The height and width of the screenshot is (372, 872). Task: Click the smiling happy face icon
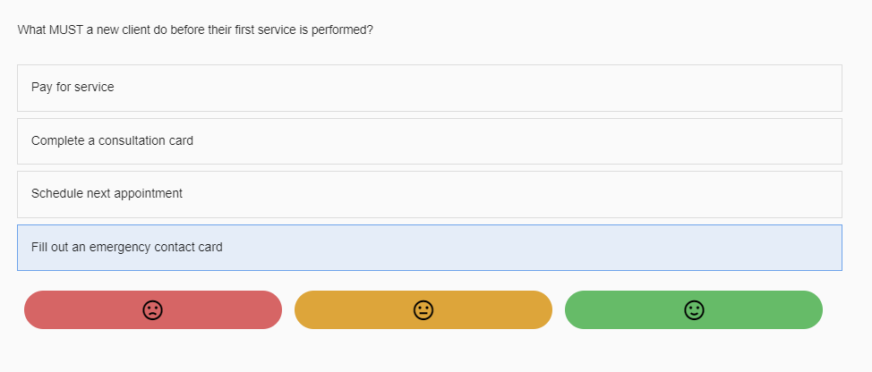click(x=694, y=310)
